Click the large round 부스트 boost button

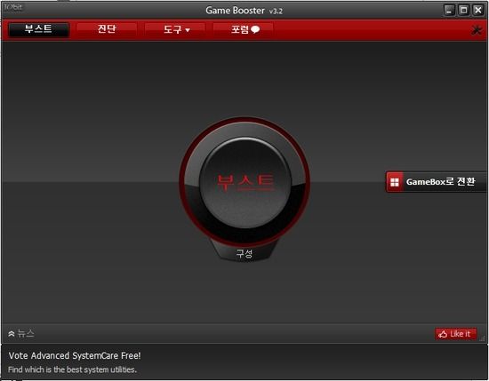[244, 182]
